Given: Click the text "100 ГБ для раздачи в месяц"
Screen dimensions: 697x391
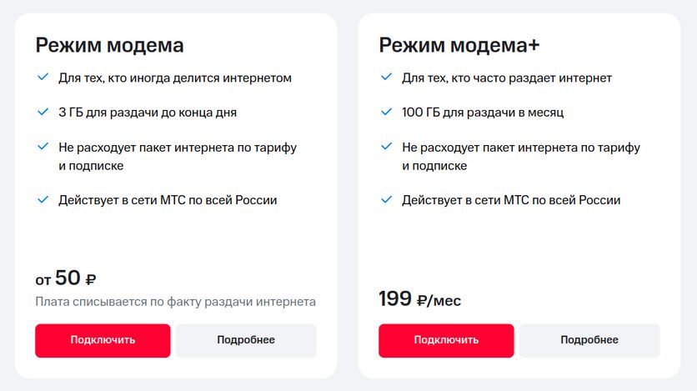Looking at the screenshot, I should tap(489, 112).
